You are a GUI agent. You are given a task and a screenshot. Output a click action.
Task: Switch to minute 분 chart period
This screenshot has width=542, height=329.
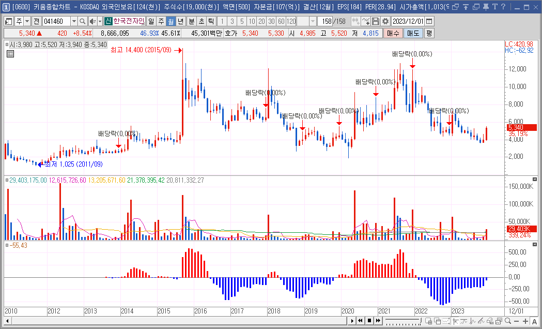coord(192,21)
